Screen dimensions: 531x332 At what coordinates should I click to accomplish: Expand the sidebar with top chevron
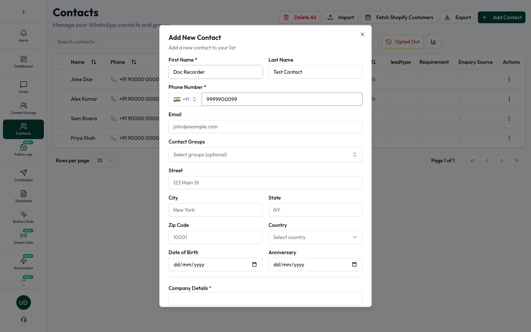tap(24, 12)
